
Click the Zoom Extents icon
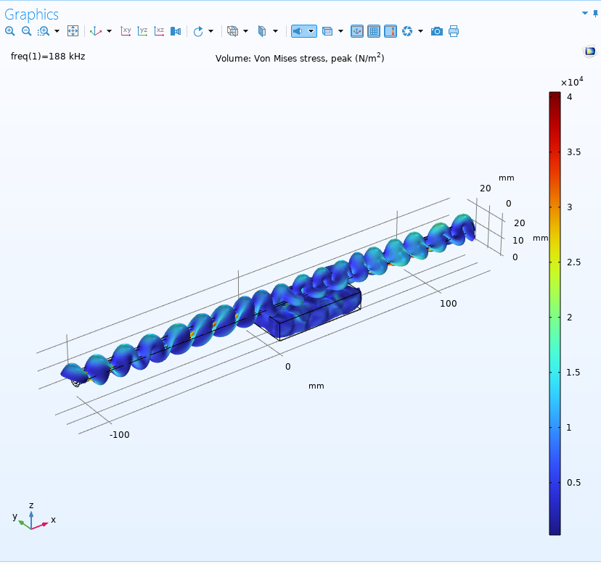tap(73, 31)
